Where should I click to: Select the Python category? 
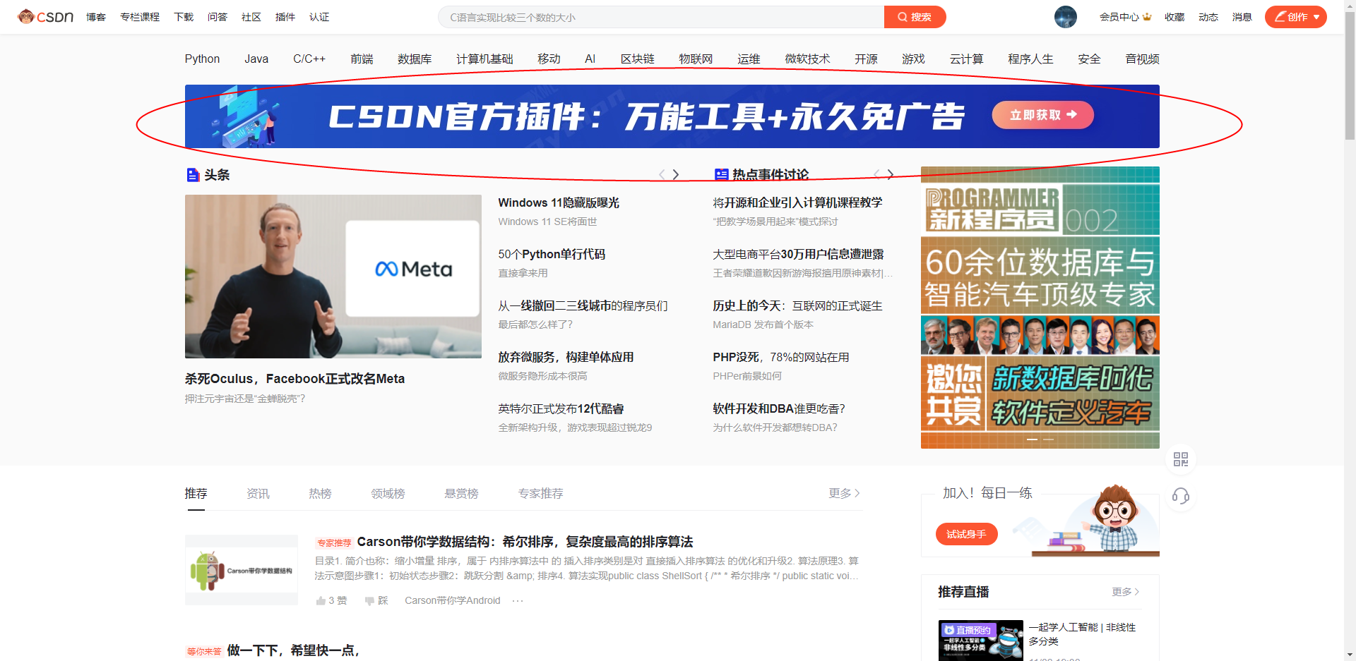[x=202, y=59]
